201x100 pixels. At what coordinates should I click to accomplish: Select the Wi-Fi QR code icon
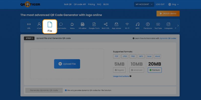(127, 25)
